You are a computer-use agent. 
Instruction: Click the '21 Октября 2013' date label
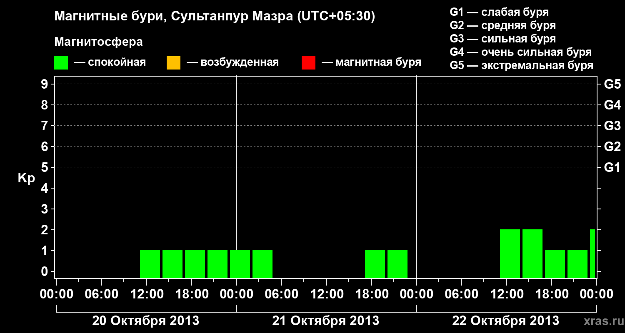tap(326, 321)
